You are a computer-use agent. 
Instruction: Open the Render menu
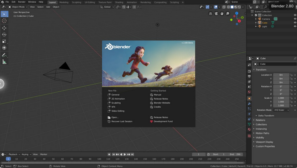click(22, 2)
